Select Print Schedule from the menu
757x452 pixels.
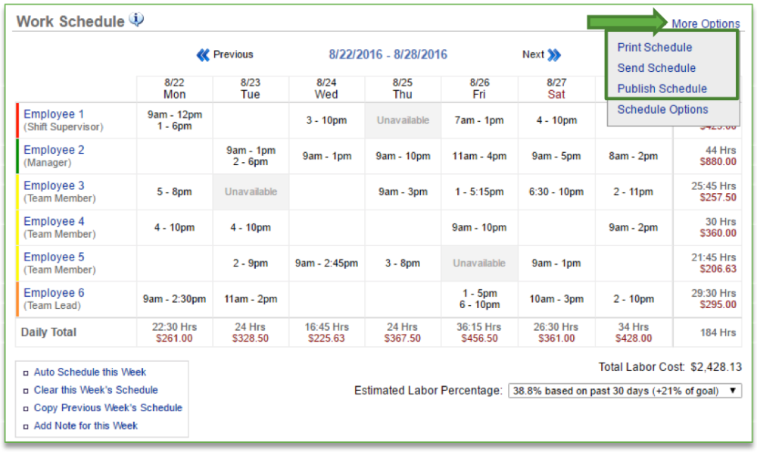[x=654, y=47]
